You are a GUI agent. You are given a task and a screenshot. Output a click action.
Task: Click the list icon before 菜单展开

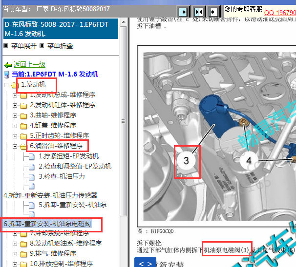click(6, 46)
